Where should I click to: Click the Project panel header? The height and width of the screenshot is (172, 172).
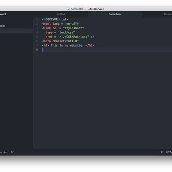pyautogui.click(x=3, y=14)
